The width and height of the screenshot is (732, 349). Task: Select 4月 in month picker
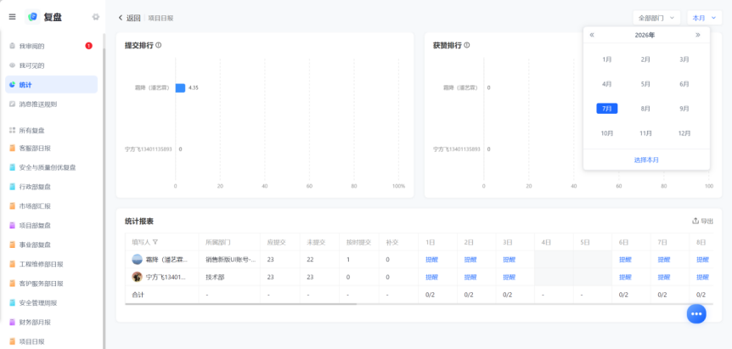click(x=607, y=84)
